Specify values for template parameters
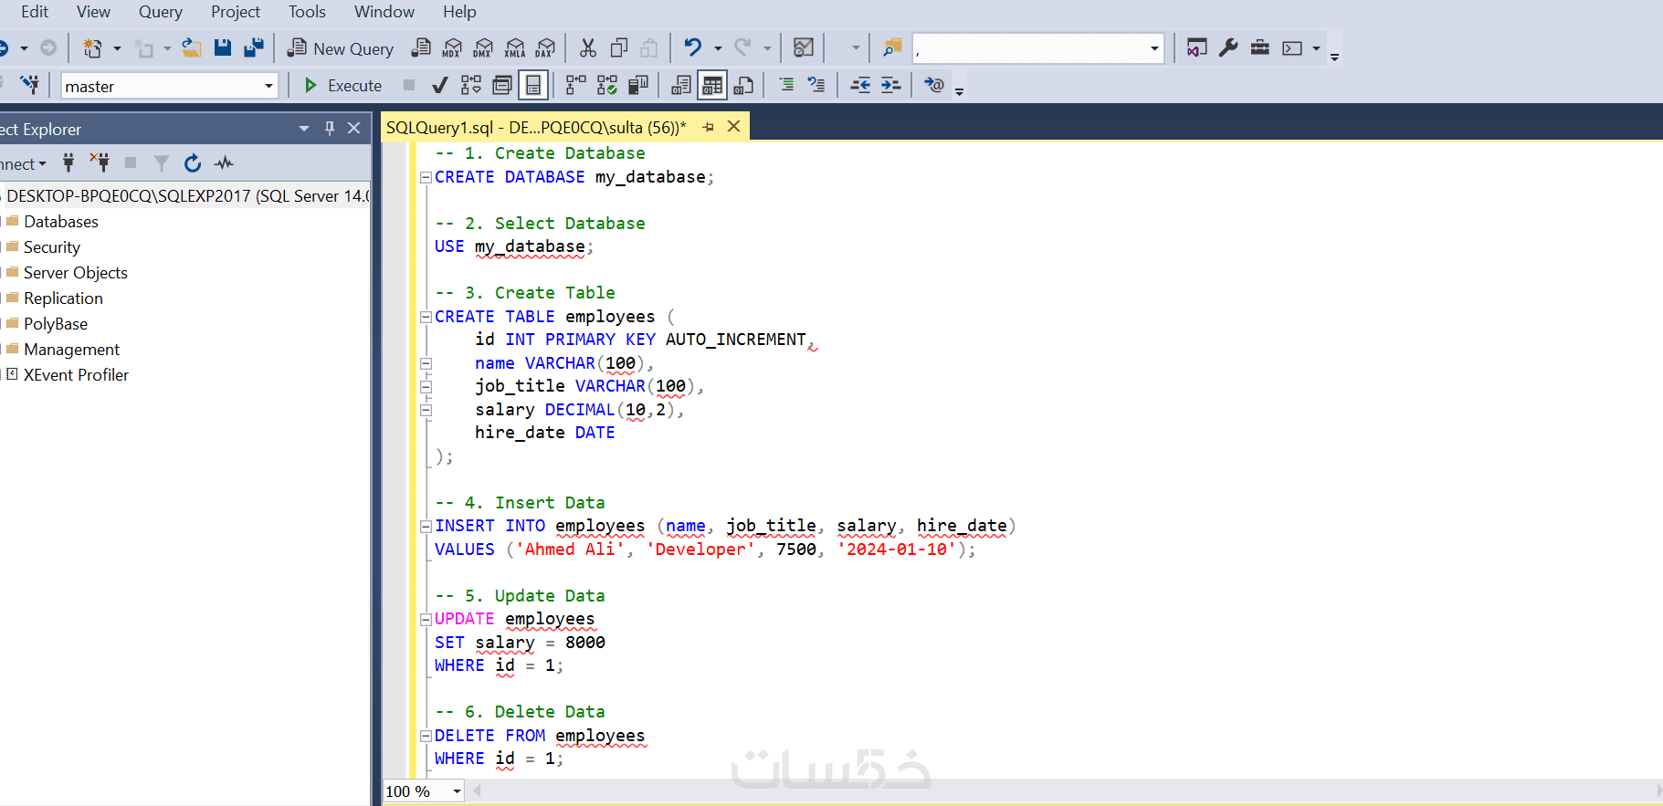The image size is (1663, 806). (x=933, y=85)
